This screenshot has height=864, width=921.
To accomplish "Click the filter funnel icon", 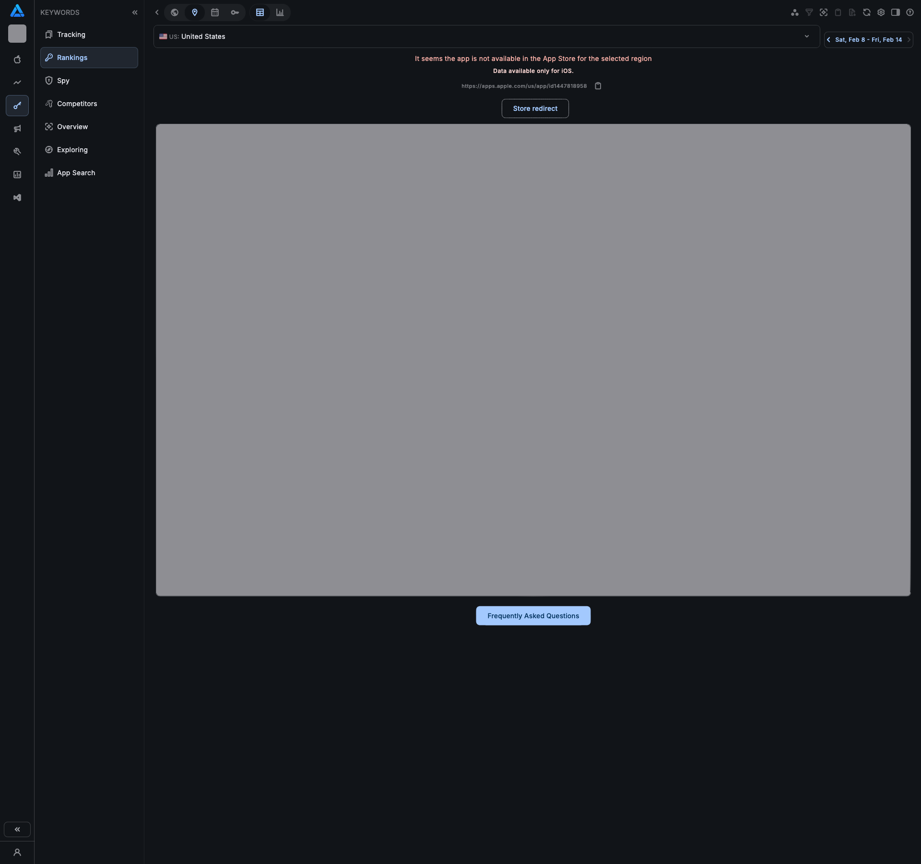I will [809, 12].
